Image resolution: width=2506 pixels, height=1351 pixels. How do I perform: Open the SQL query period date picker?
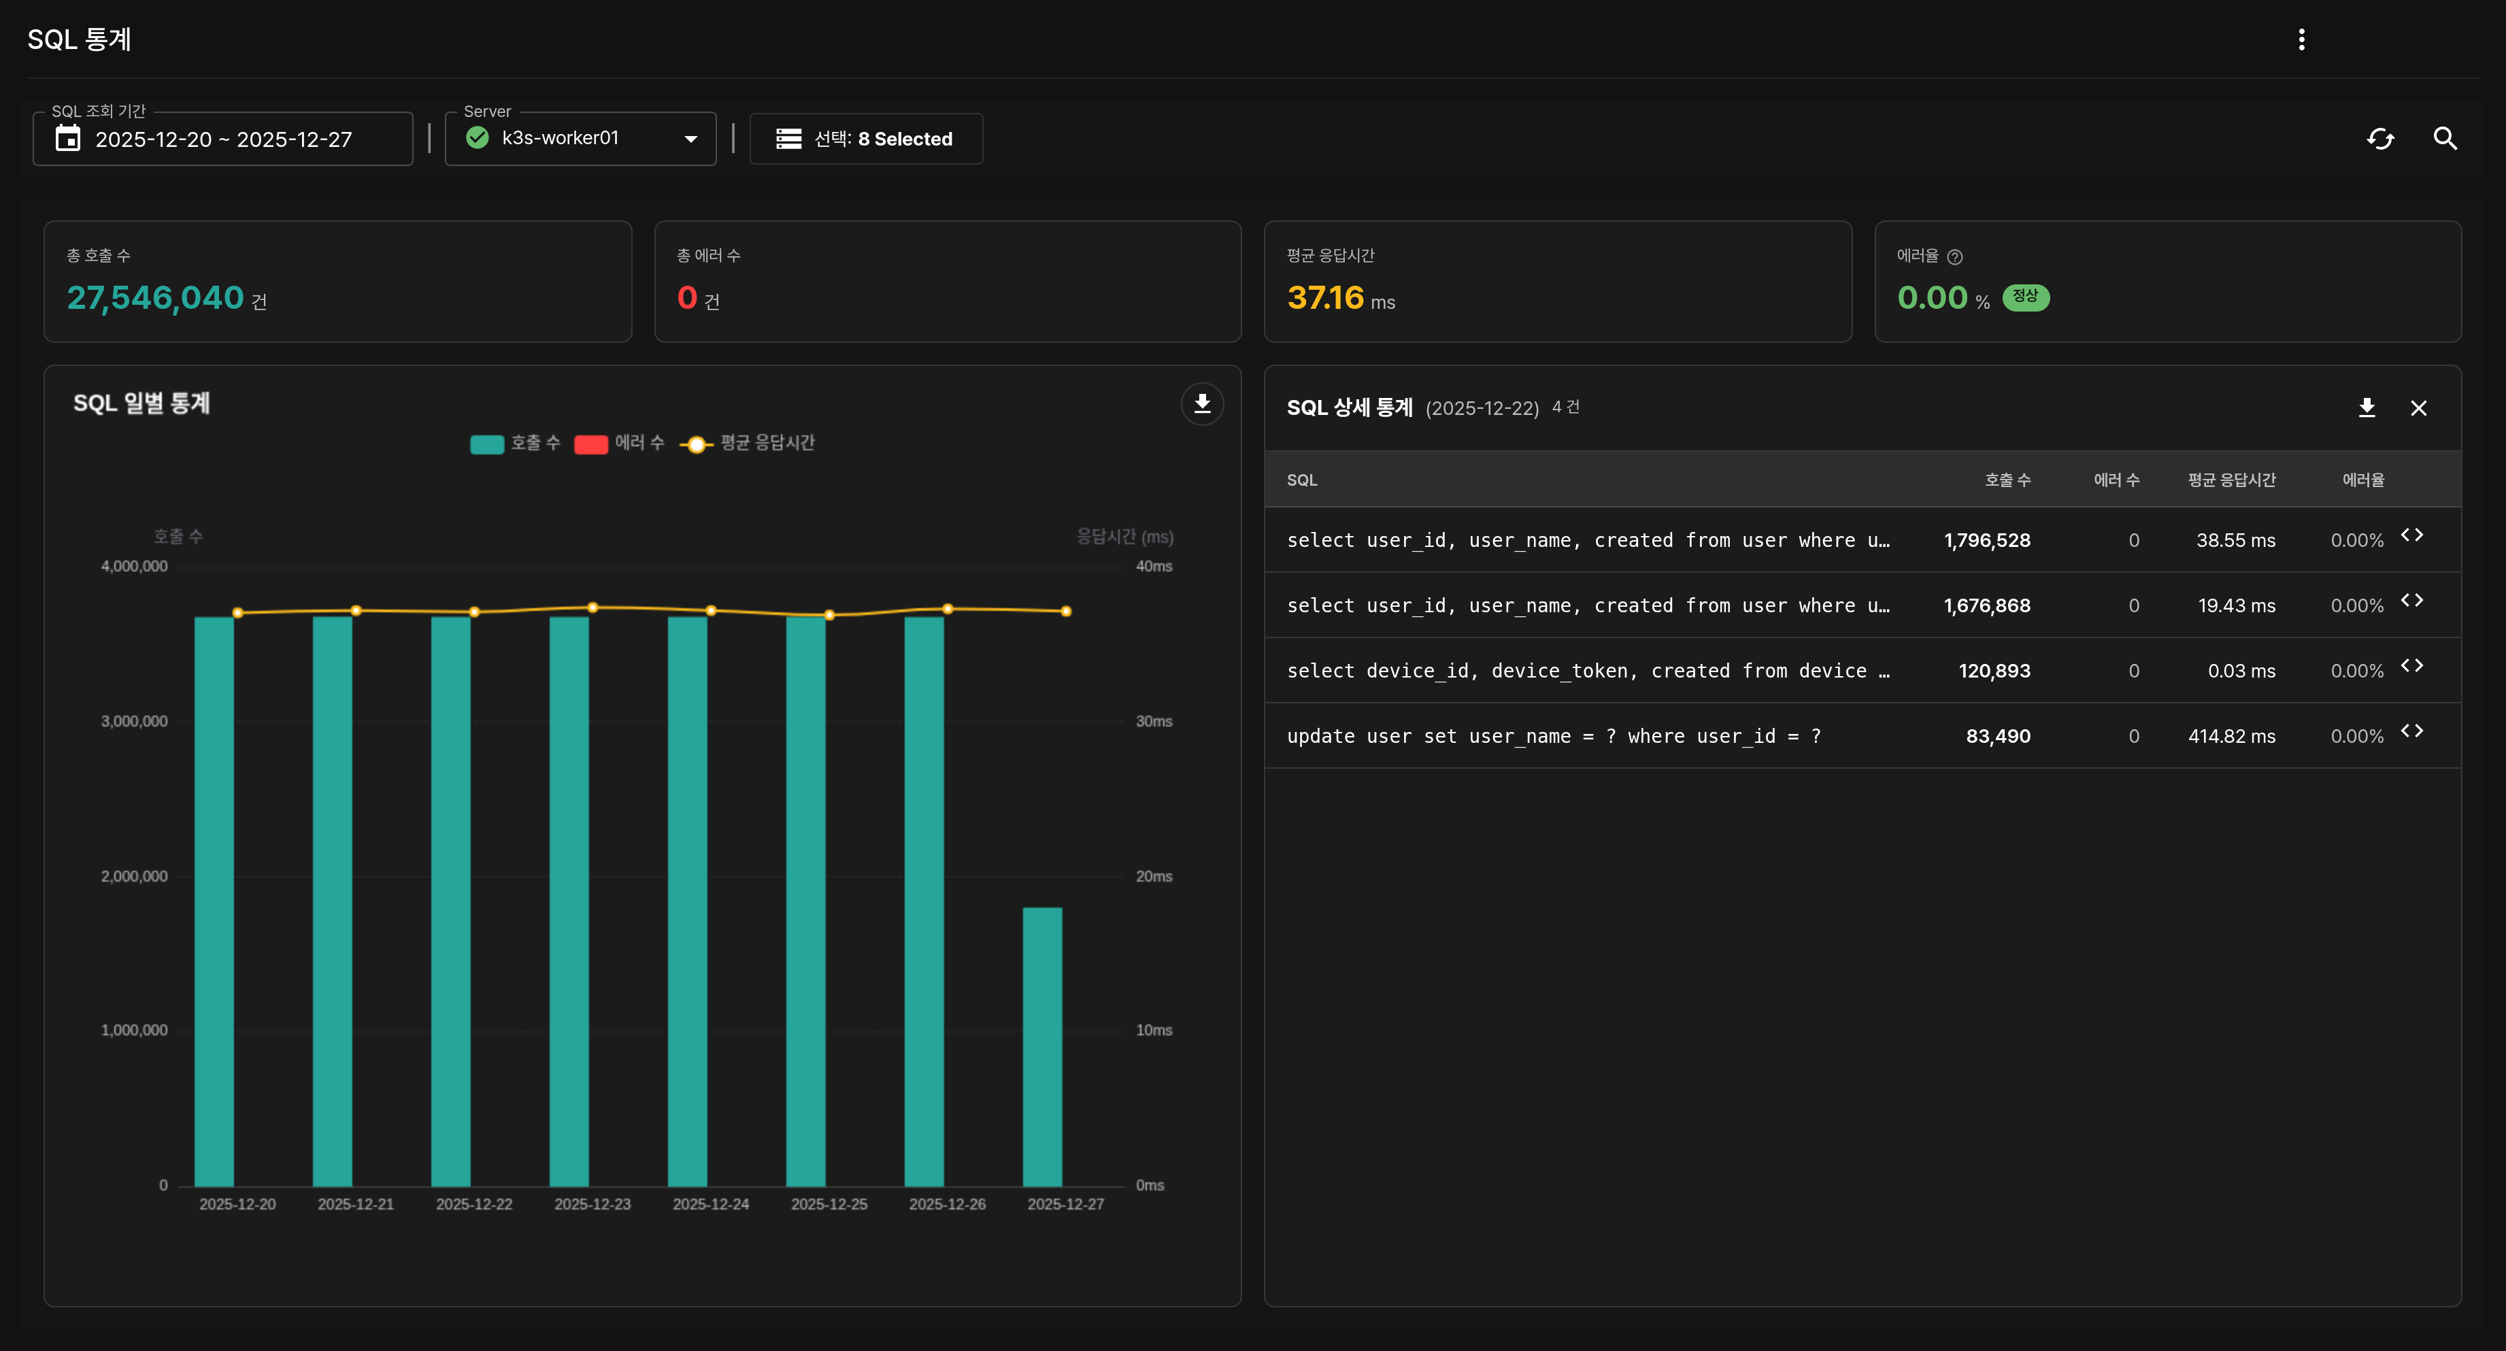222,139
